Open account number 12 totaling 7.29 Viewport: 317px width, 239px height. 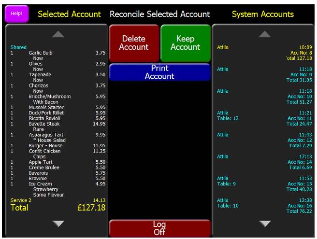tap(264, 140)
